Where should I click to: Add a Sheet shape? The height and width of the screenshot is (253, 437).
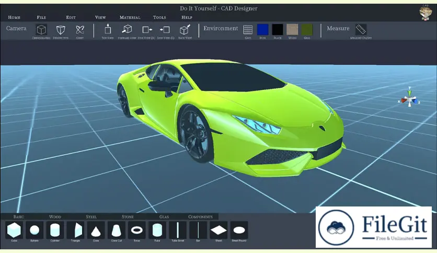218,230
